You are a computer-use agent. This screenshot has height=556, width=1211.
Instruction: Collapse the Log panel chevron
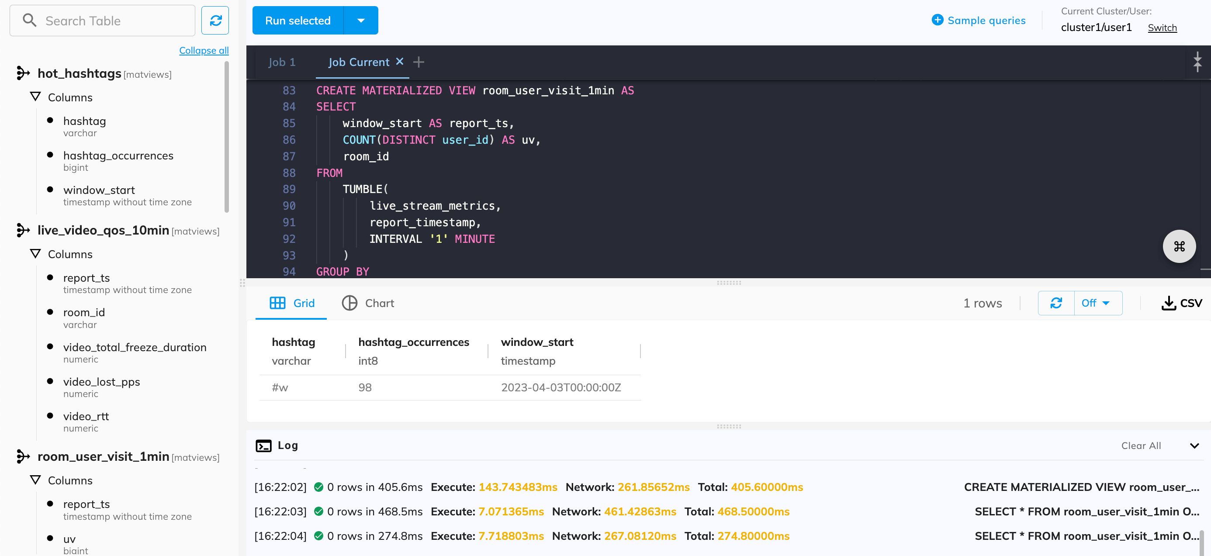[1194, 445]
